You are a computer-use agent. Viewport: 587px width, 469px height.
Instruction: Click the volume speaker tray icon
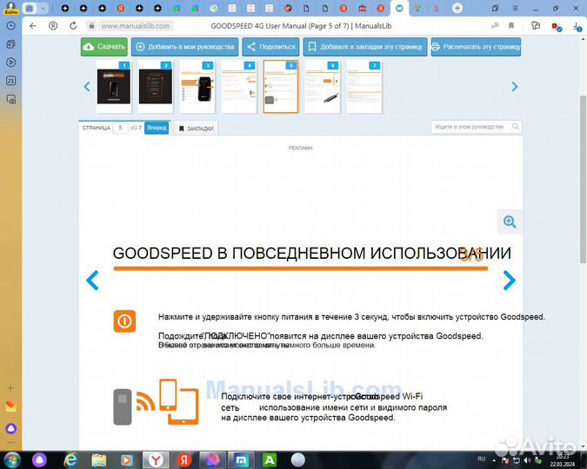pos(528,460)
